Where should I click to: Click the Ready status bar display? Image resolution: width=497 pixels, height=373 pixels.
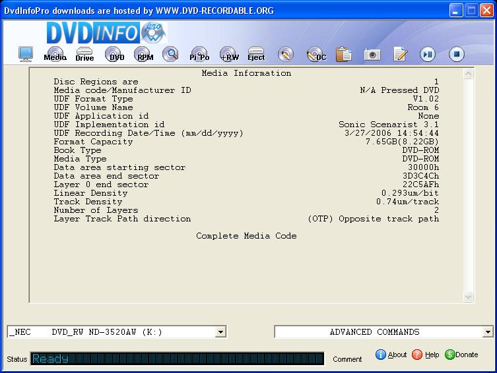point(177,359)
